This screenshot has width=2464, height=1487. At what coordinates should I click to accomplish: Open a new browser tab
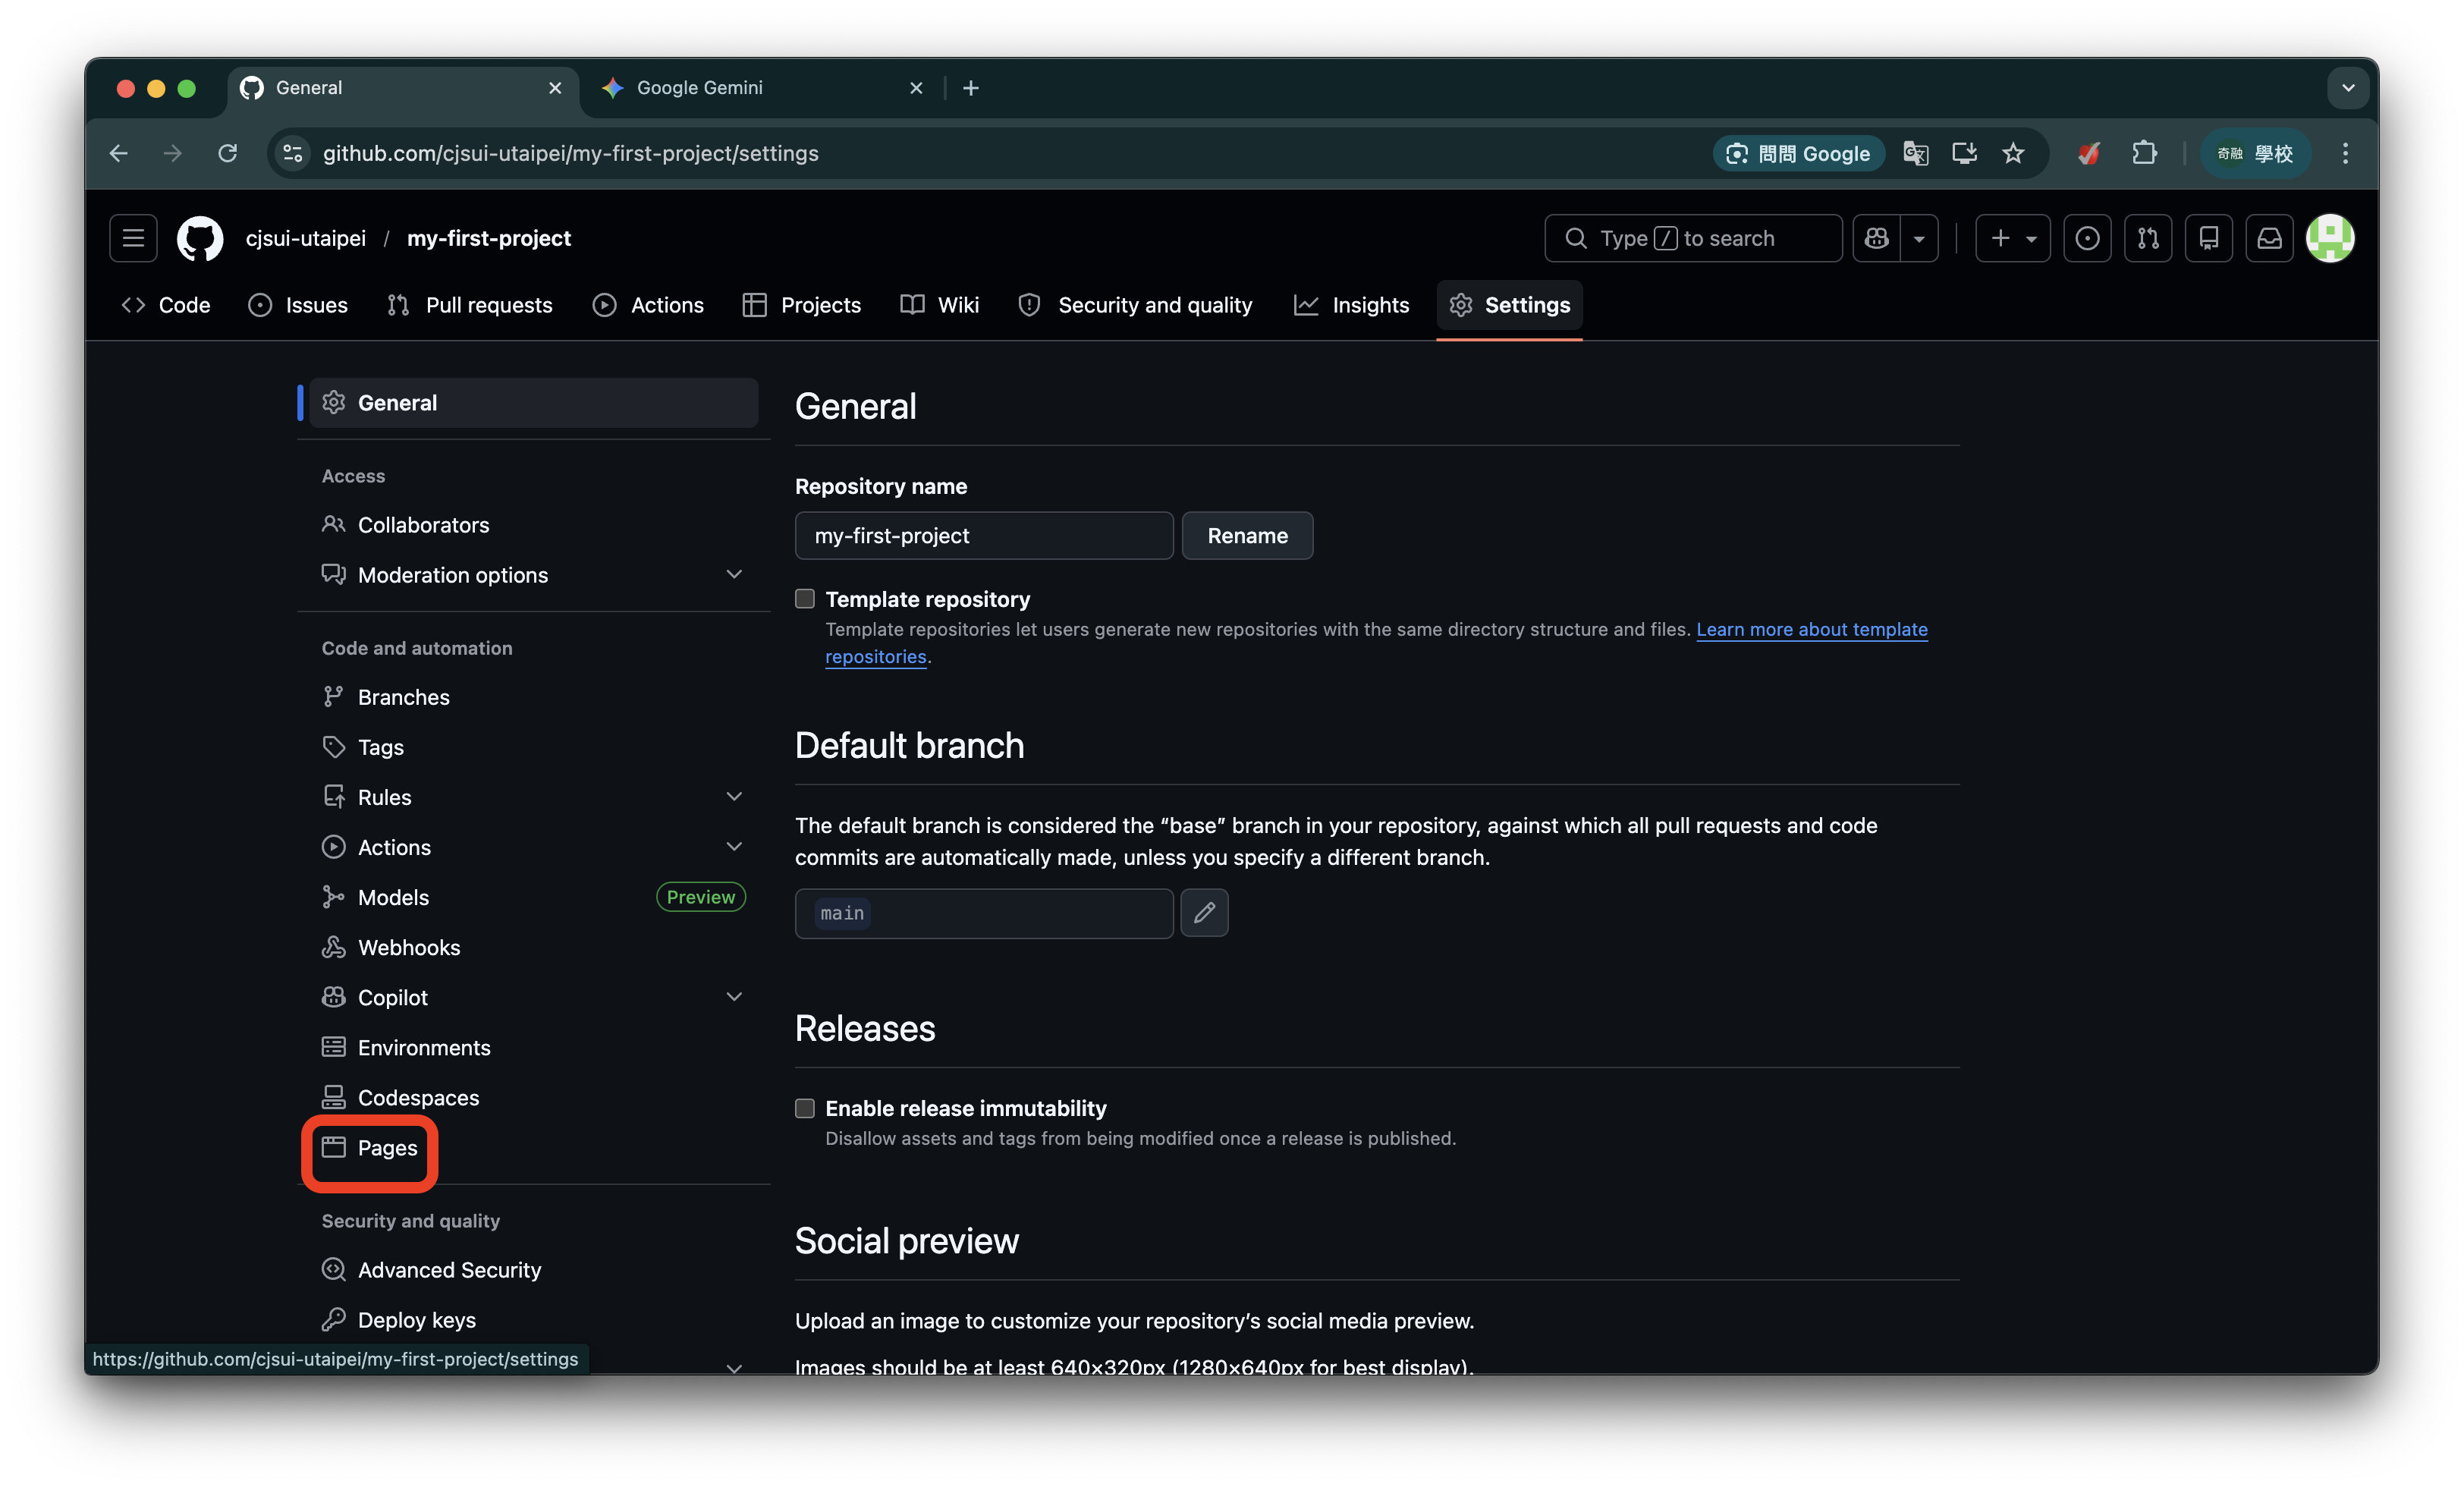pos(971,88)
